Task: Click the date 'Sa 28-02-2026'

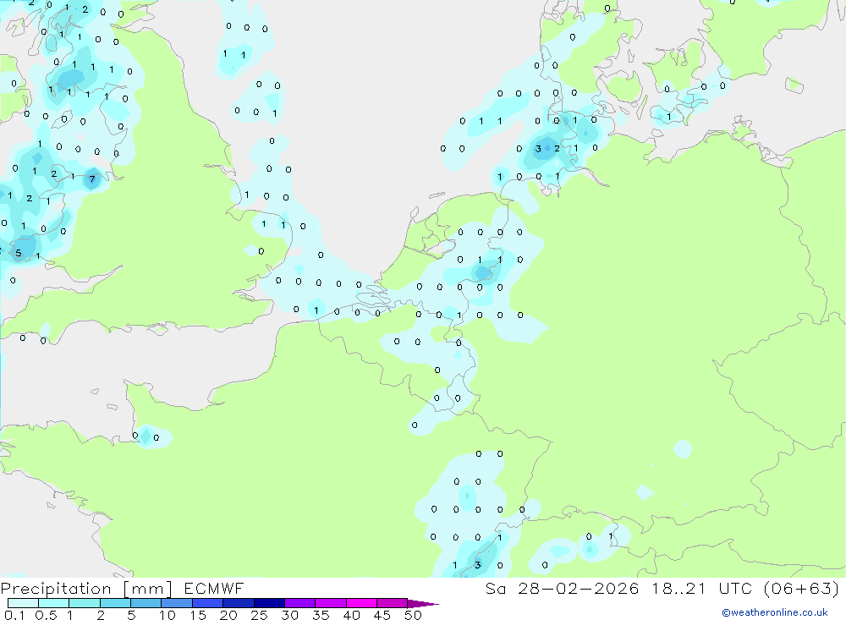Action: tap(563, 588)
